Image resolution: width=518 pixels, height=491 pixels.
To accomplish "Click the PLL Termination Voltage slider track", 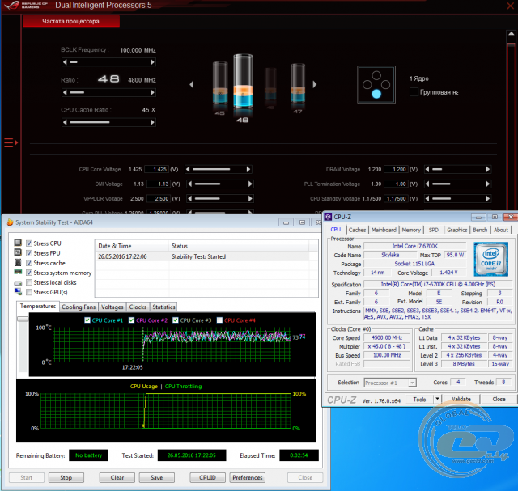I will point(457,184).
